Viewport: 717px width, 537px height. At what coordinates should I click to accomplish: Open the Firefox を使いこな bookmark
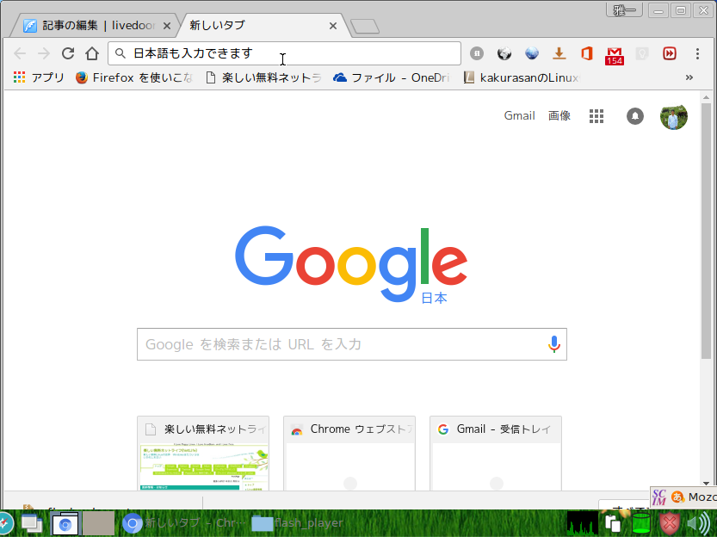[134, 77]
